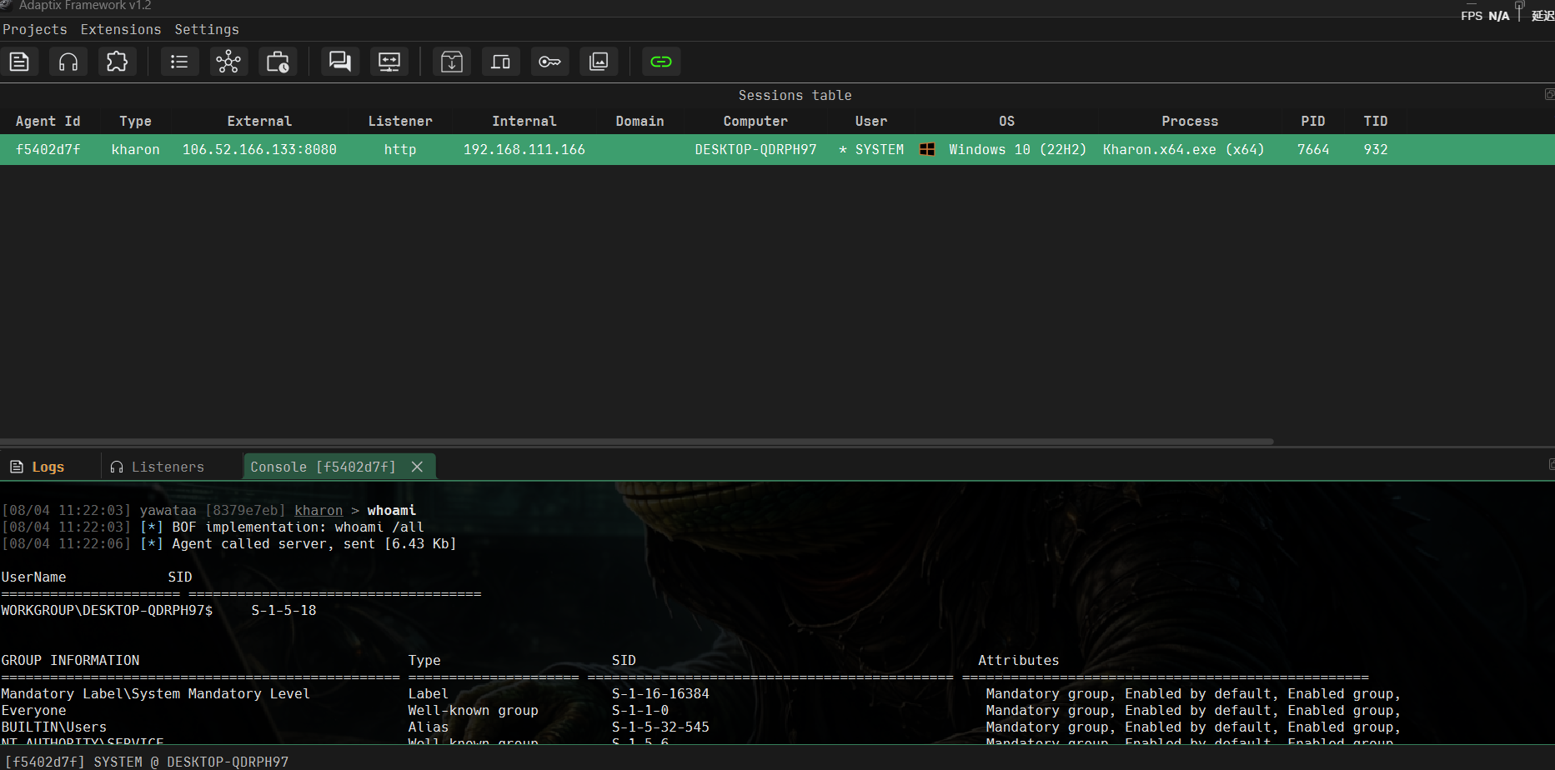Click the underlined kharon link in console
Image resolution: width=1555 pixels, height=770 pixels.
click(x=319, y=511)
